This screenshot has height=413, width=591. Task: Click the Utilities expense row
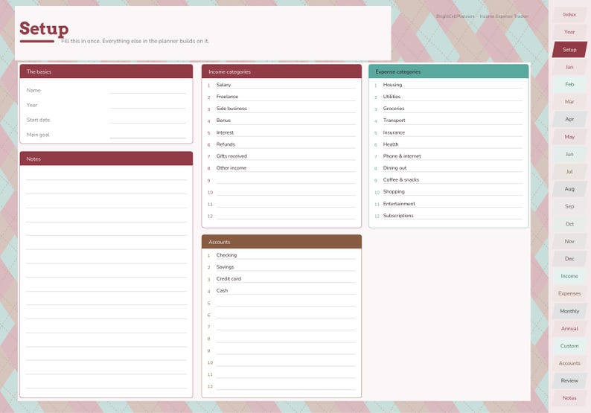click(x=449, y=97)
